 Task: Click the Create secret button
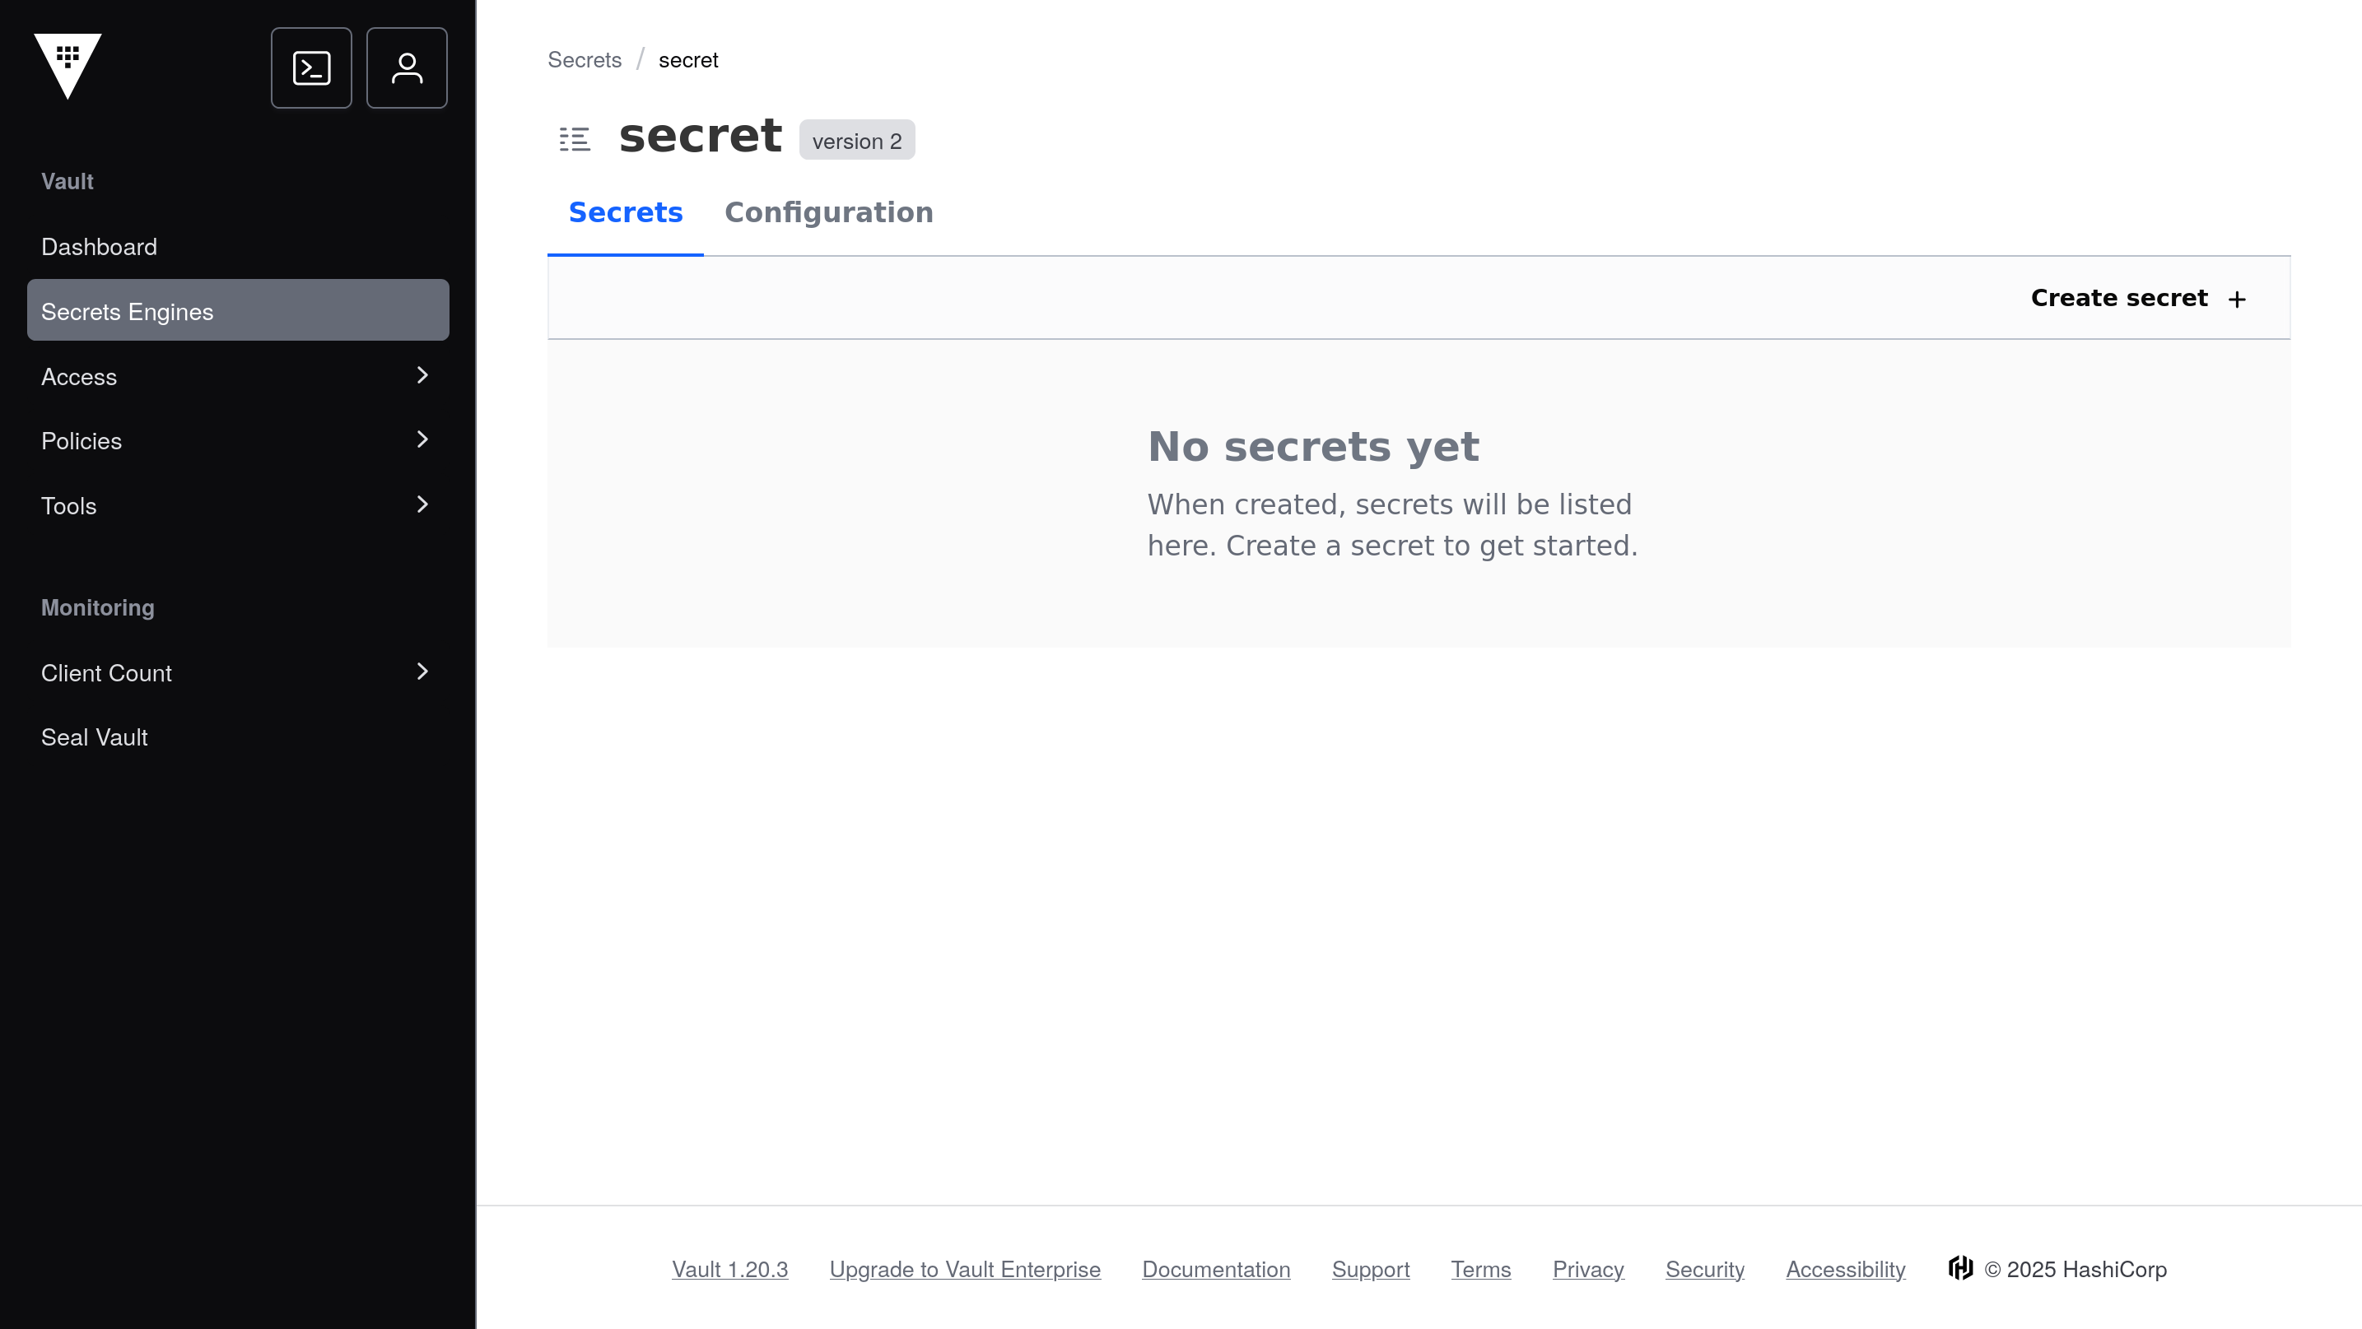click(2119, 297)
